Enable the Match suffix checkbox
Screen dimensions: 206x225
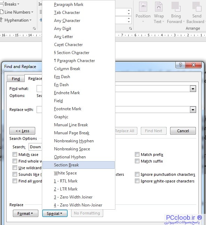click(137, 161)
